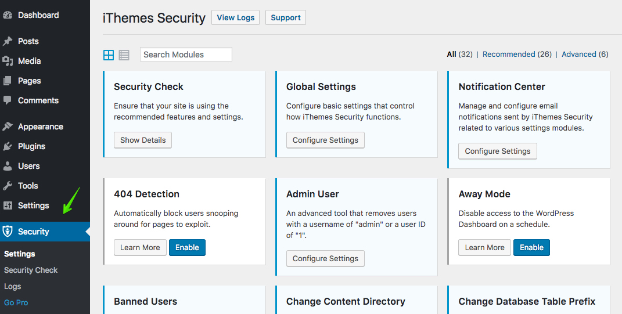Viewport: 622px width, 314px height.
Task: Open the Dashboard gauge icon
Action: [x=8, y=15]
